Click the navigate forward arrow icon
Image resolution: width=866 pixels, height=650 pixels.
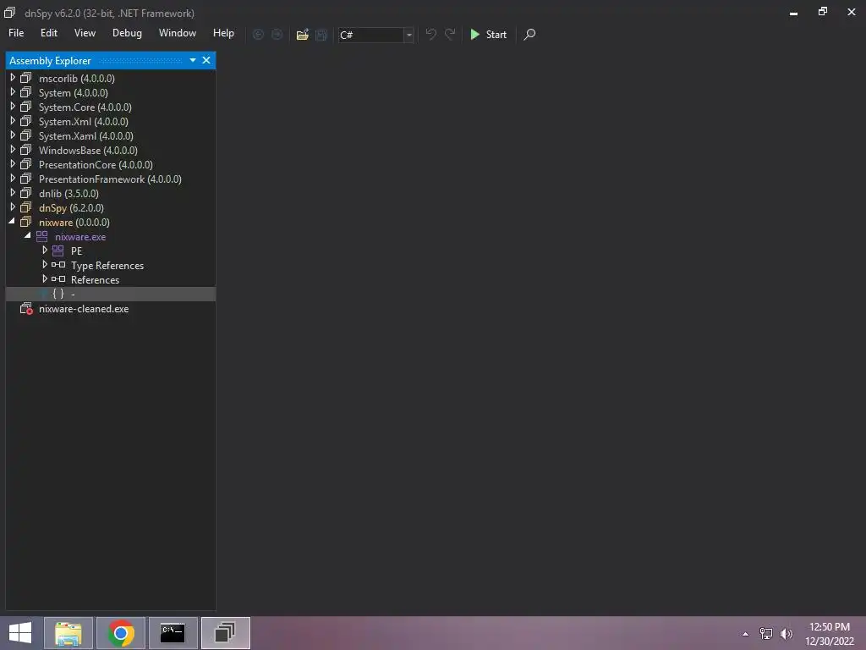coord(277,34)
